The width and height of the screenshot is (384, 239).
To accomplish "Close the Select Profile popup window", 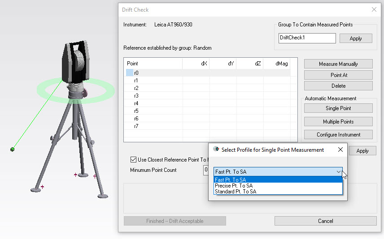I will coord(340,150).
